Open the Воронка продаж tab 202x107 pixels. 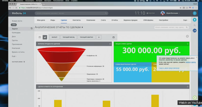click(x=130, y=20)
